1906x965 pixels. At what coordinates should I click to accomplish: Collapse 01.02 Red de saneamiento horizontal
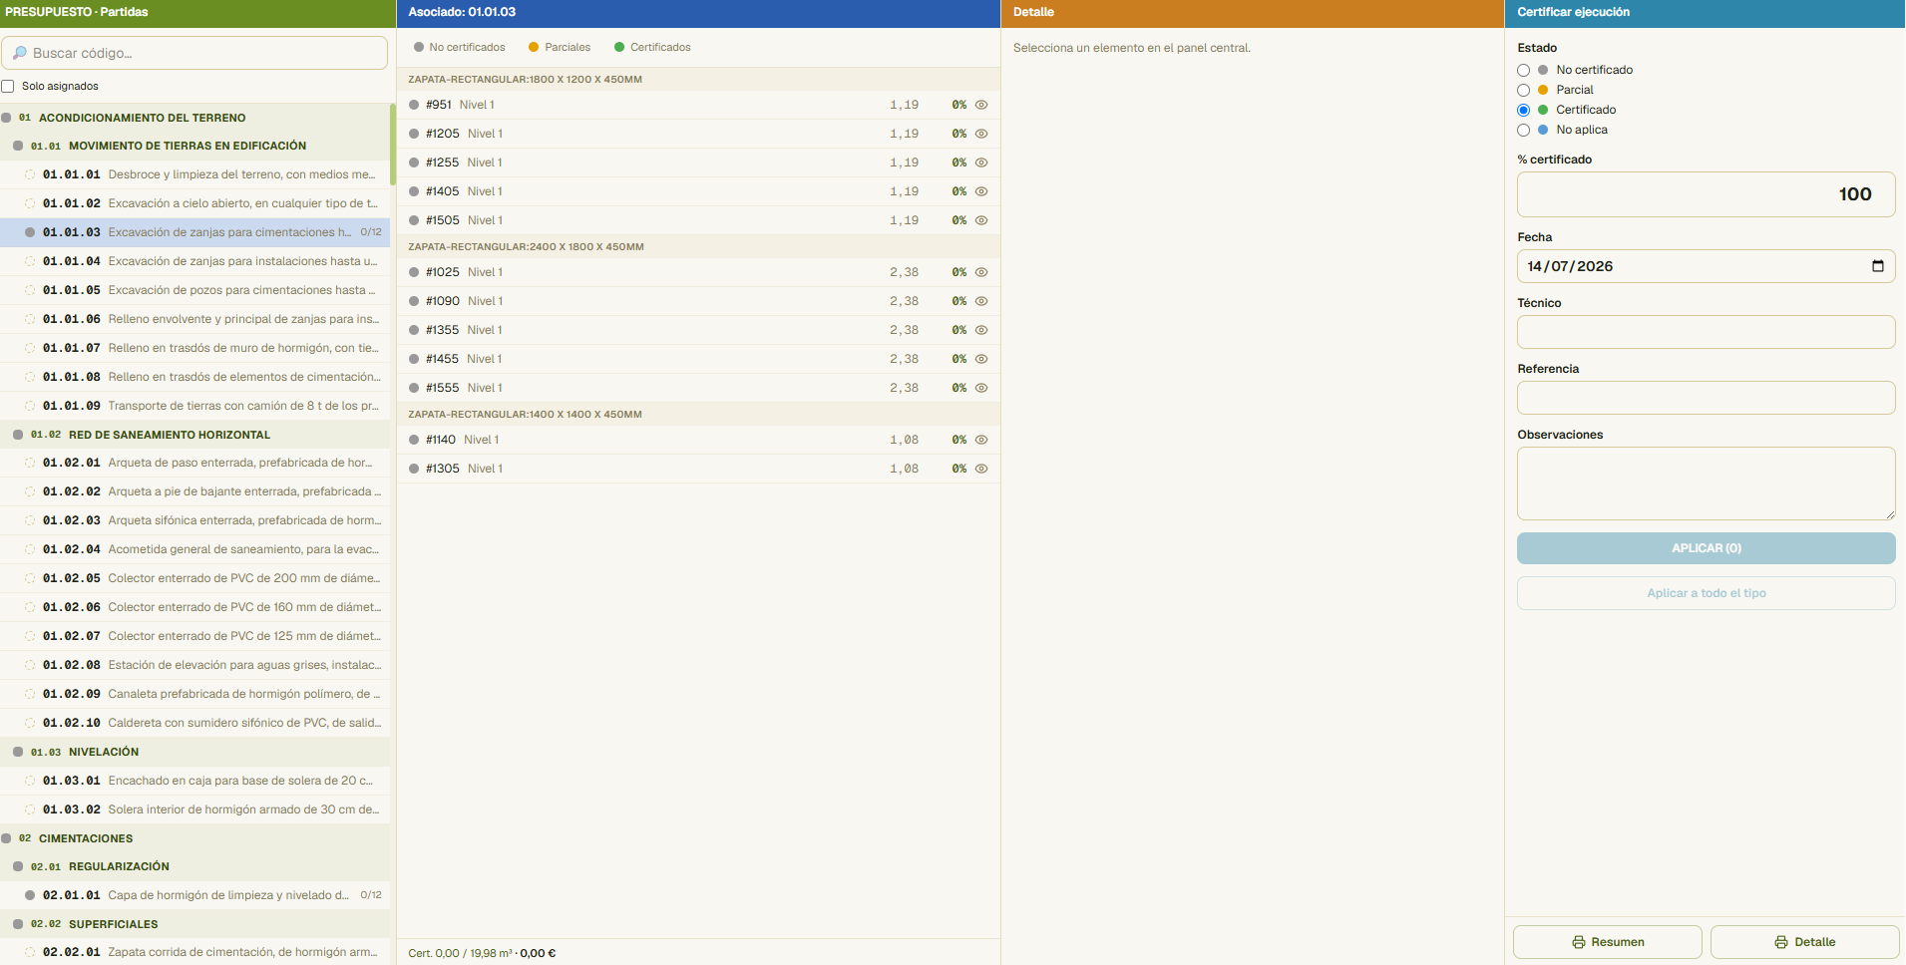(x=194, y=435)
